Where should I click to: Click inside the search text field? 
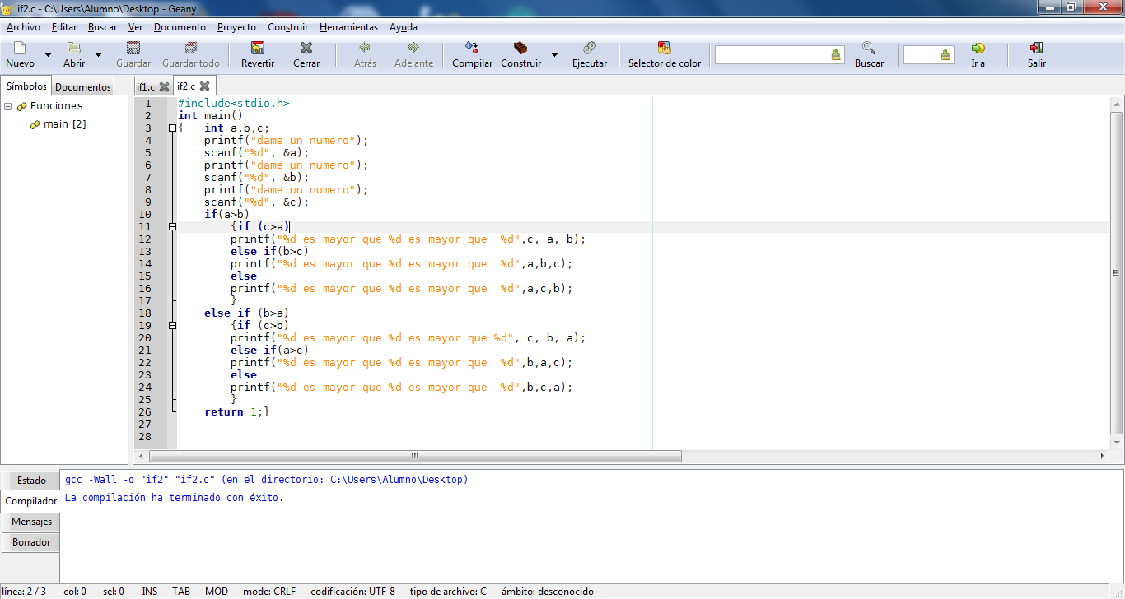pyautogui.click(x=775, y=53)
